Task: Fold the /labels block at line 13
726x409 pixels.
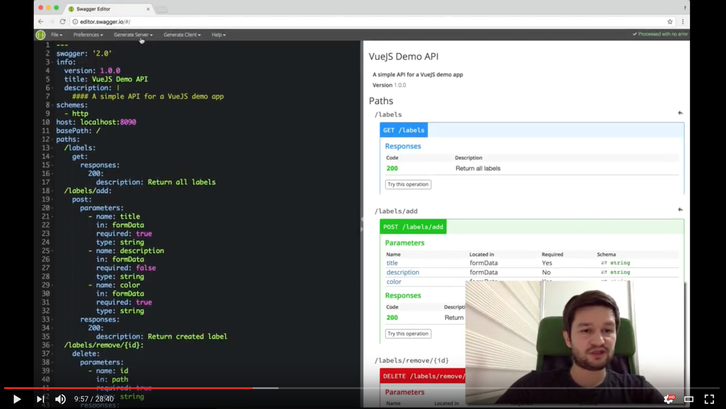Action: click(53, 148)
